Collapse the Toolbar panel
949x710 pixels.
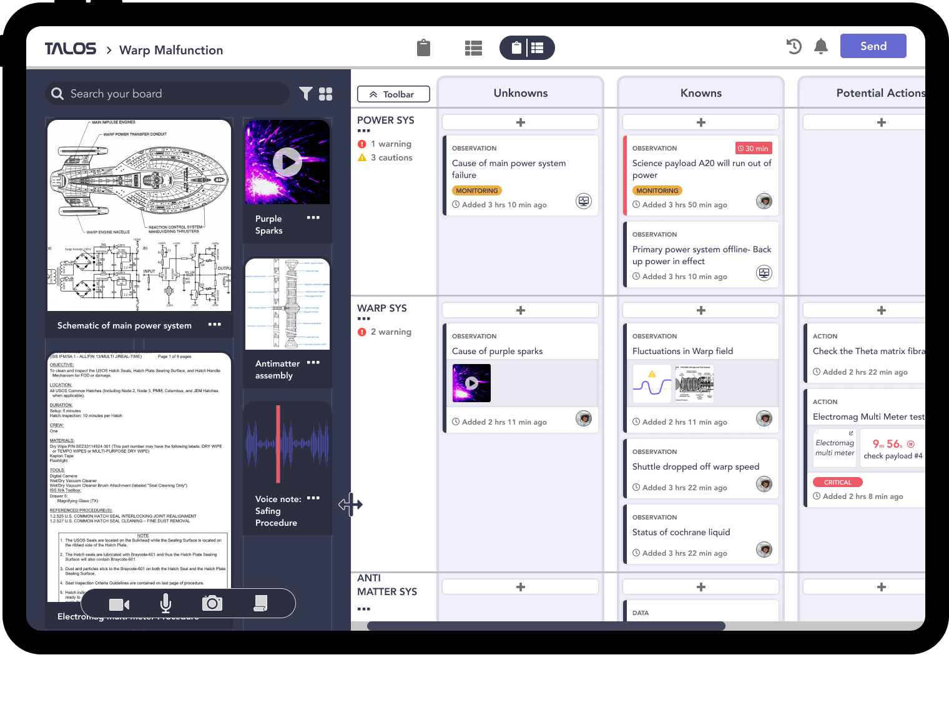click(393, 94)
